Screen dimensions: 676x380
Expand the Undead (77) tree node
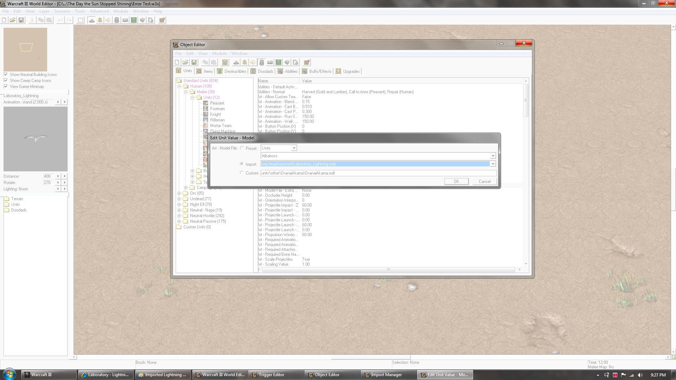coord(179,199)
